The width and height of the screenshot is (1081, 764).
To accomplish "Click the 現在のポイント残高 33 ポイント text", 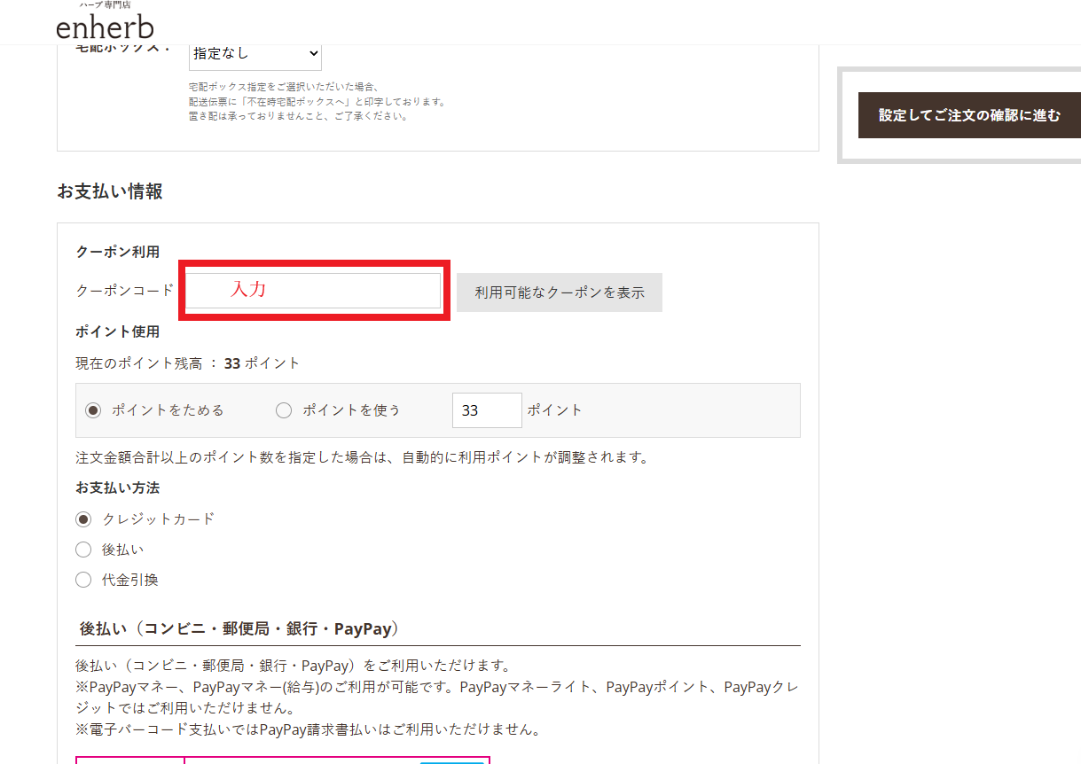I will pyautogui.click(x=186, y=363).
